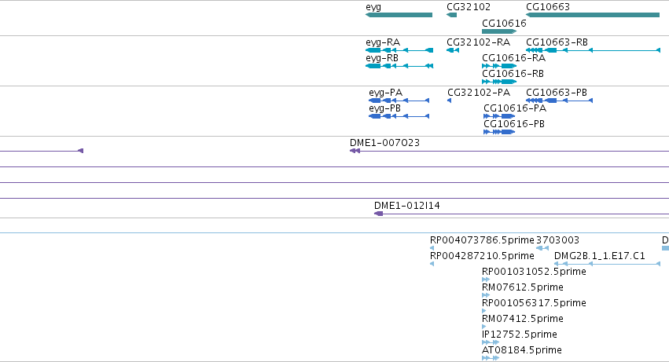Click the eyg-RB label text
This screenshot has height=362, width=669.
click(382, 58)
